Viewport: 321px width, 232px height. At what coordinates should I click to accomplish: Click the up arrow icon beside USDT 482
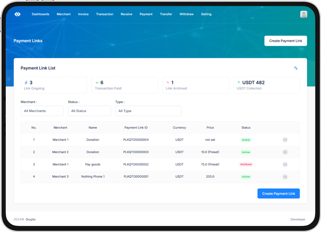pyautogui.click(x=239, y=82)
